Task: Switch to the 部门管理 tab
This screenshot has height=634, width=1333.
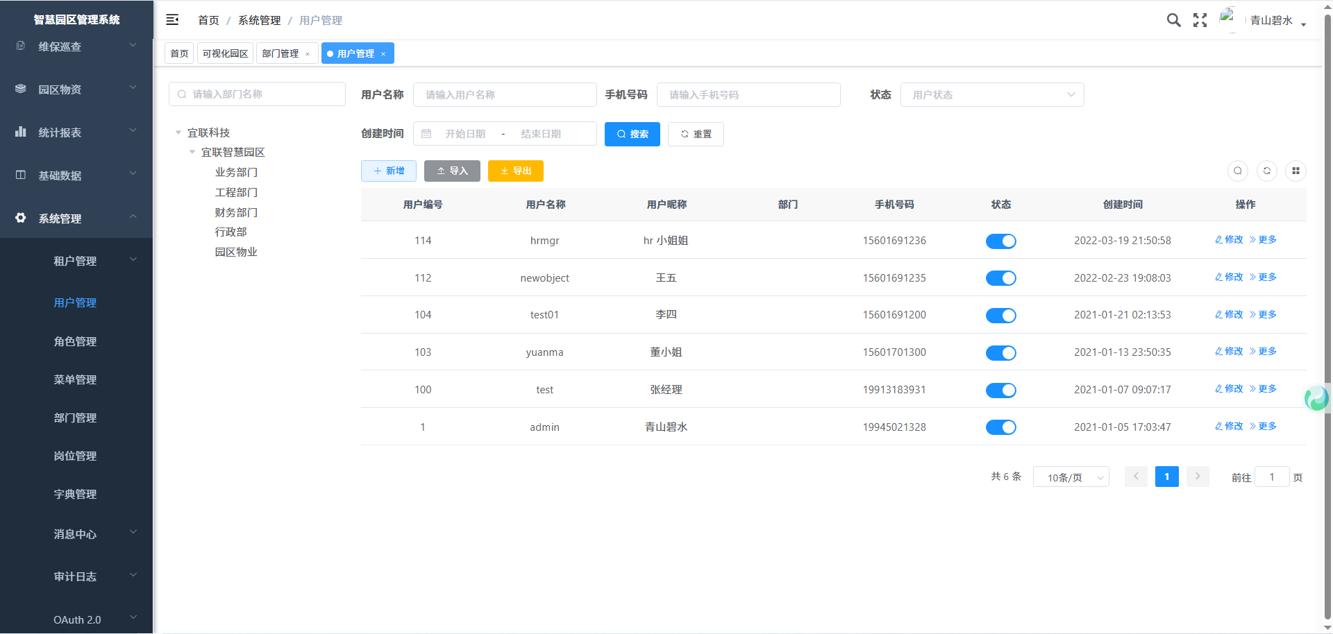Action: [x=280, y=53]
